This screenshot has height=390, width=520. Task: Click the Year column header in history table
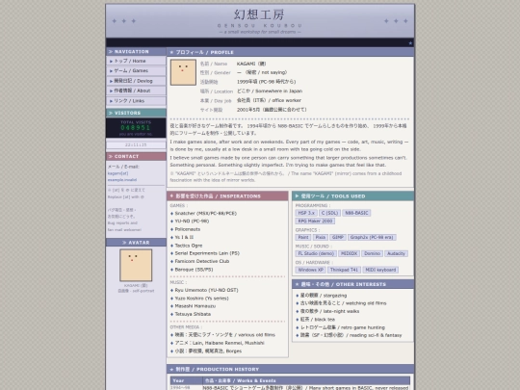pyautogui.click(x=187, y=380)
